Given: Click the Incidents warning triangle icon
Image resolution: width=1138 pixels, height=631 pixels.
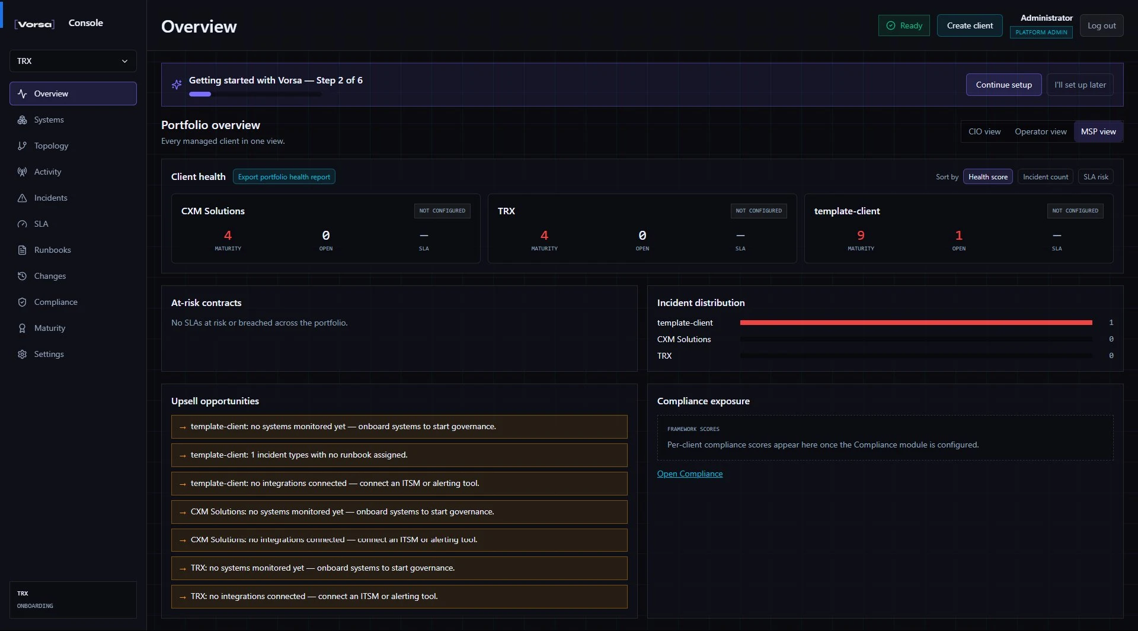Looking at the screenshot, I should point(23,198).
